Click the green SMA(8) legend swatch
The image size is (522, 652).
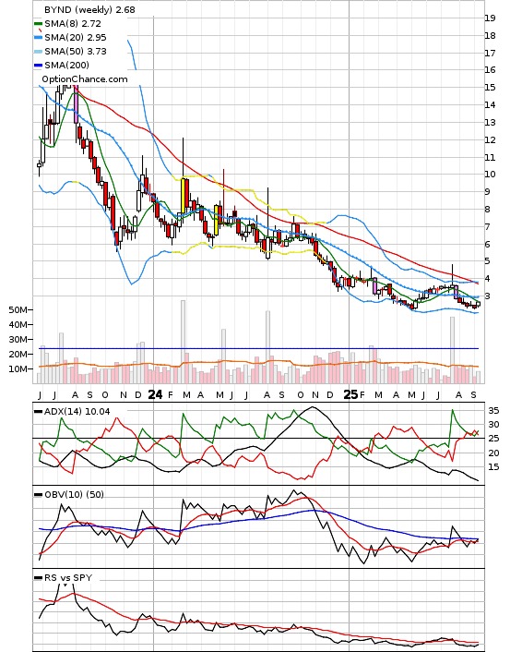[38, 24]
